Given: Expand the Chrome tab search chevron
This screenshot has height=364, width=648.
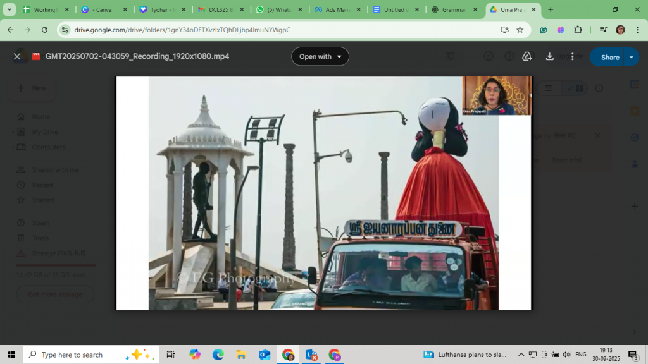Looking at the screenshot, I should 9,9.
